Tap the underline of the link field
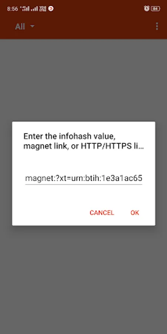This screenshot has height=334, width=167. point(83,184)
